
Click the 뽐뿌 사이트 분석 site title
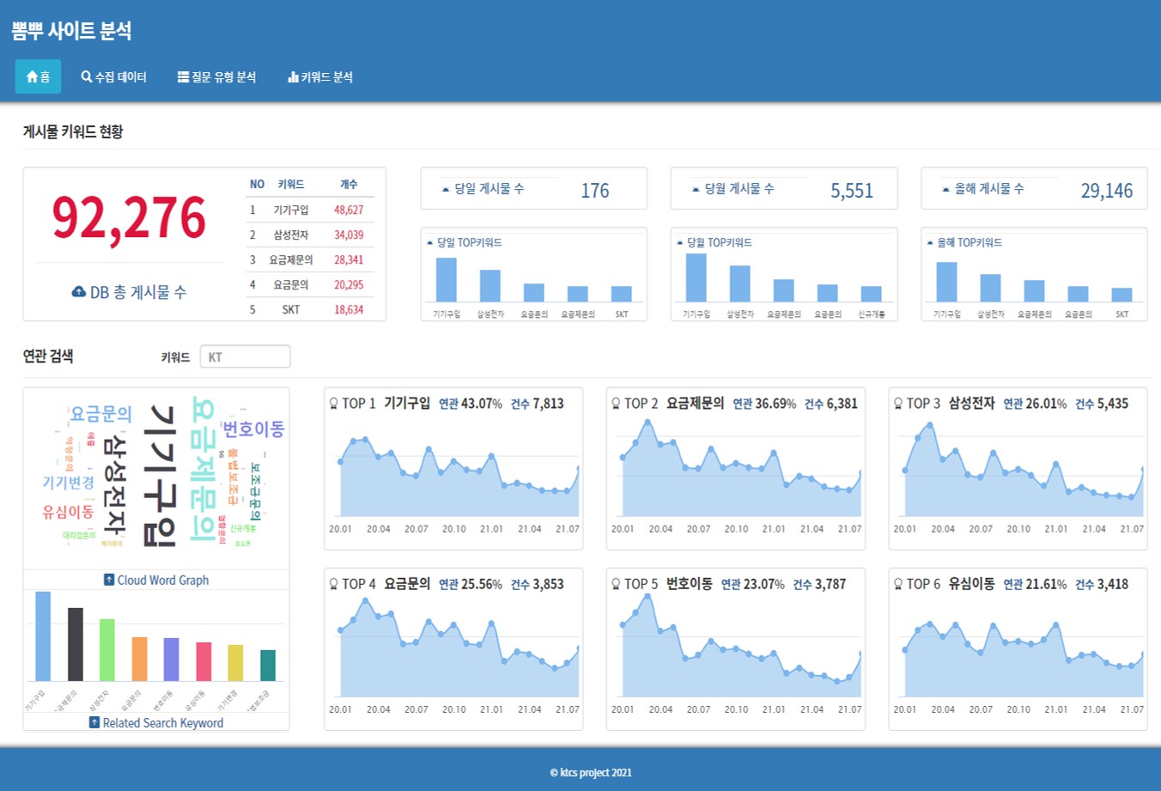(71, 31)
